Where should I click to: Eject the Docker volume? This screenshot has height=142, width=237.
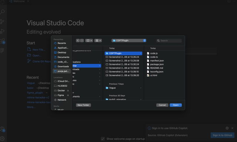tap(68, 90)
